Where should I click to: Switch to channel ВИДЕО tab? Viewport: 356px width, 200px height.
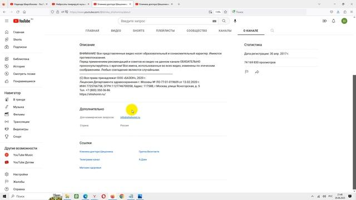pos(116,31)
